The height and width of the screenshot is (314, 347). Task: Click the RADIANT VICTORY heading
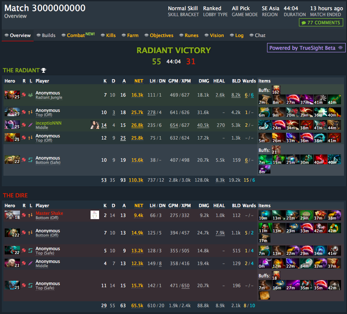tap(173, 50)
